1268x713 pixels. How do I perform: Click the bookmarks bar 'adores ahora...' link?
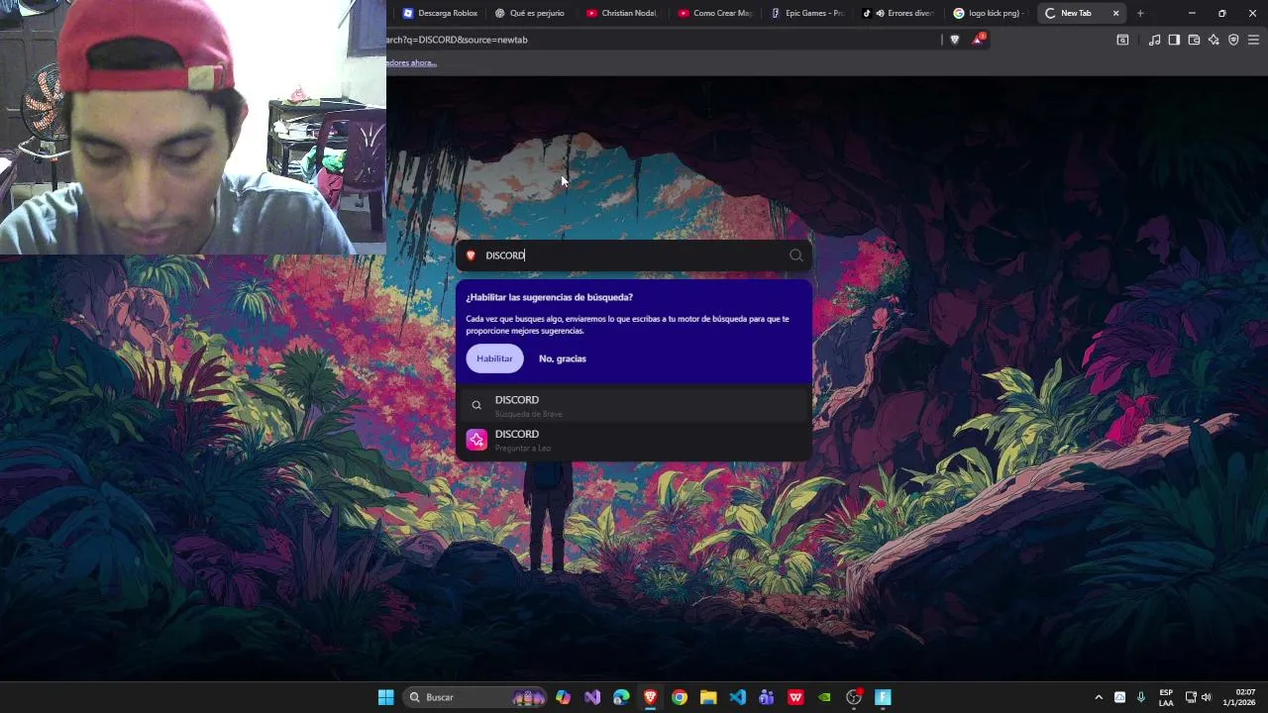click(411, 62)
